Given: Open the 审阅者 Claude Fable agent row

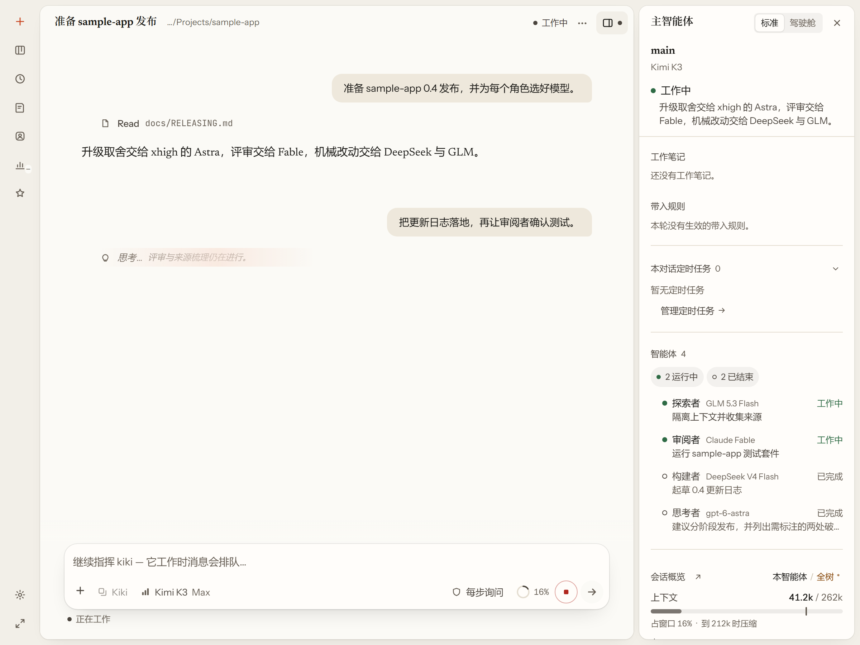Looking at the screenshot, I should click(752, 446).
